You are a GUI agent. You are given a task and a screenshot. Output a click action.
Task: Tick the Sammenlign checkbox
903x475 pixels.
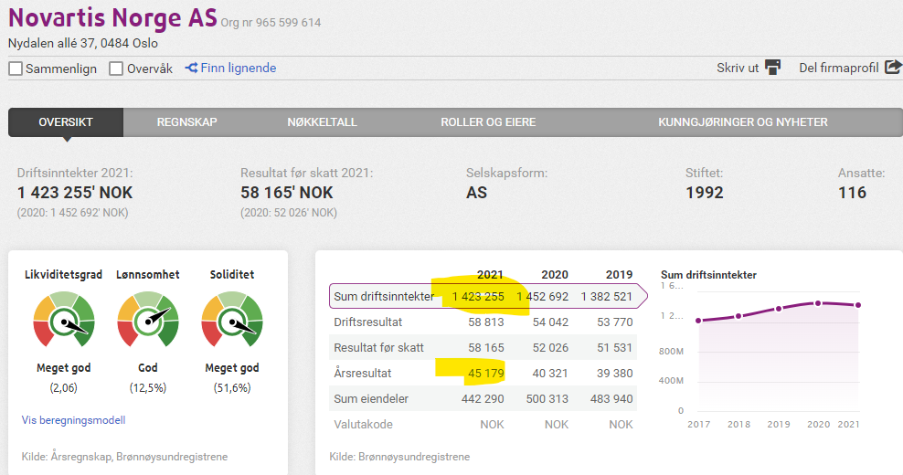[x=16, y=69]
